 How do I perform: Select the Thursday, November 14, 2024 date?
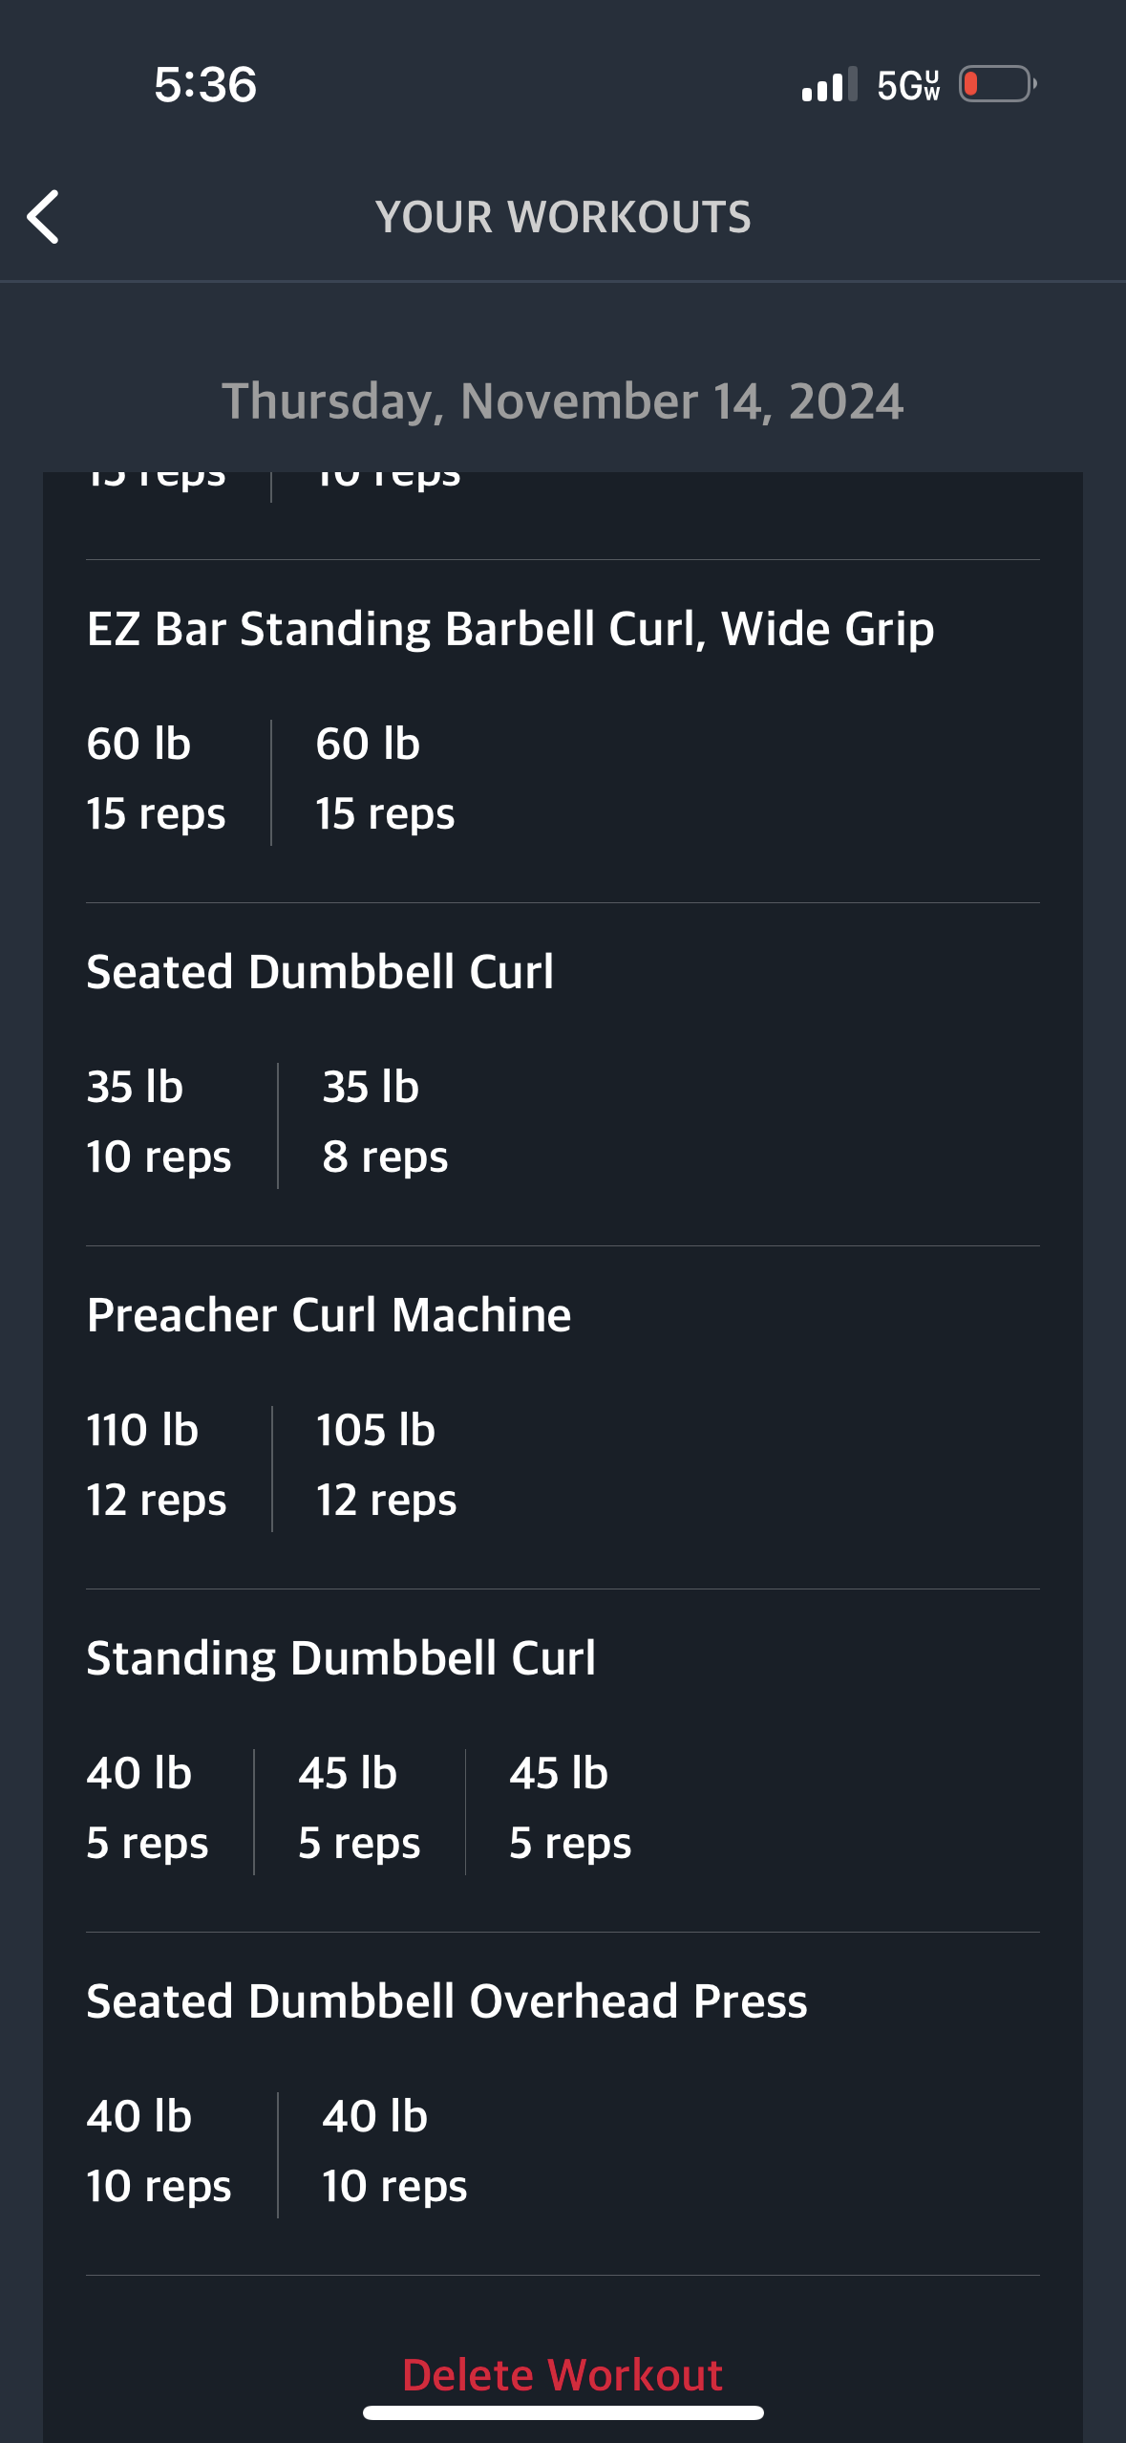pyautogui.click(x=563, y=401)
